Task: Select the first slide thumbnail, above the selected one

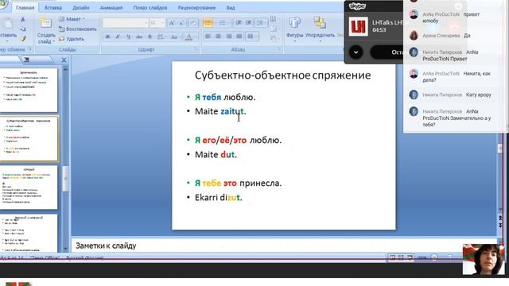Action: click(x=29, y=90)
